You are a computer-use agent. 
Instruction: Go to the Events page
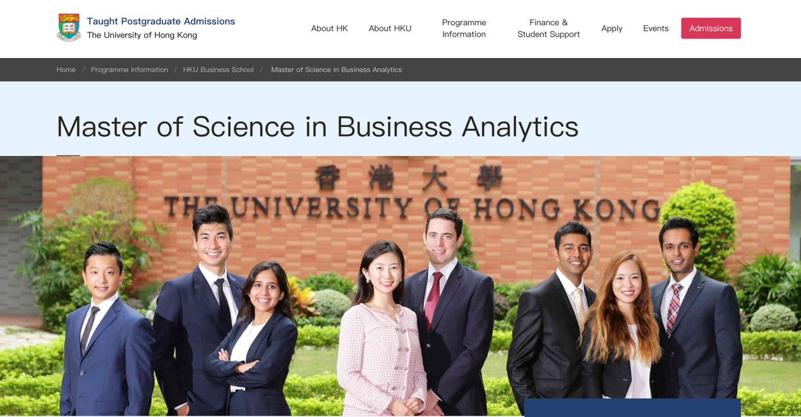(656, 28)
